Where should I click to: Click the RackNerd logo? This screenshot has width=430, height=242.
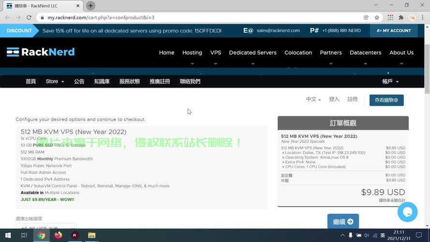tap(41, 52)
